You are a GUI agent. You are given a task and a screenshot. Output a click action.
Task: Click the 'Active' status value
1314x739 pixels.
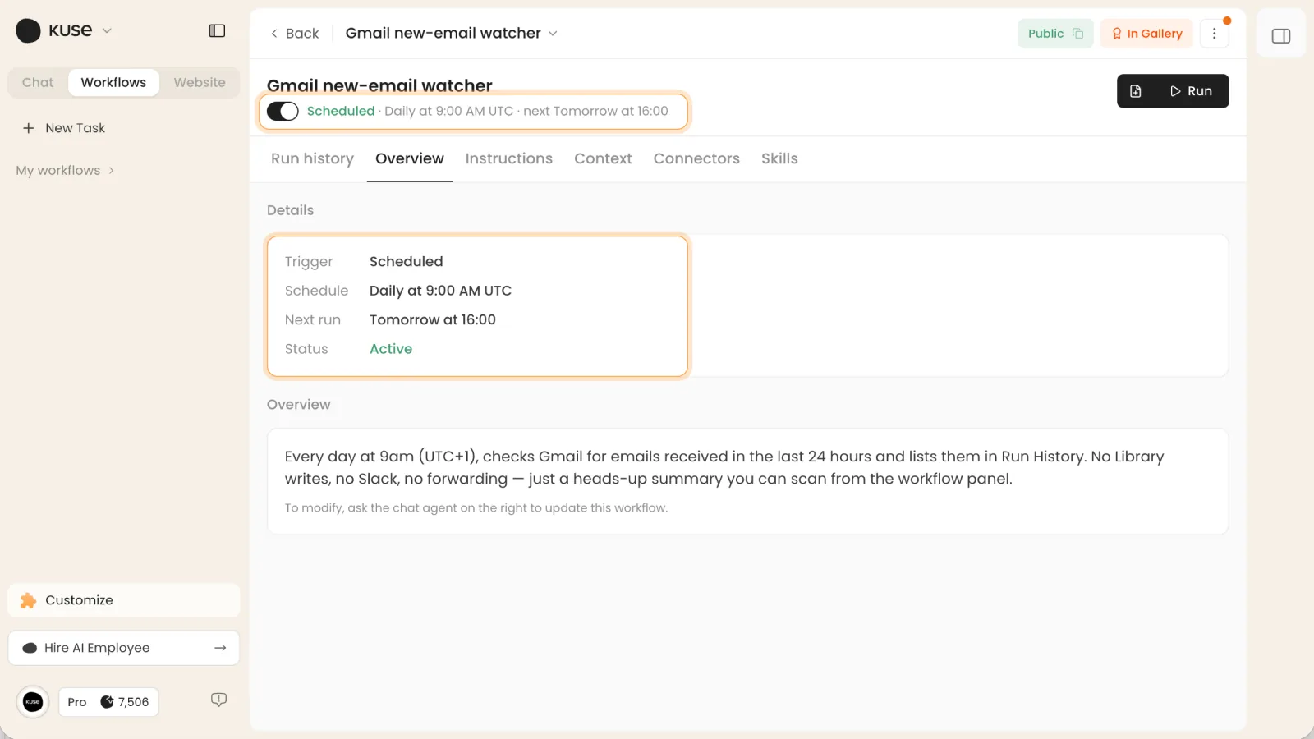391,349
